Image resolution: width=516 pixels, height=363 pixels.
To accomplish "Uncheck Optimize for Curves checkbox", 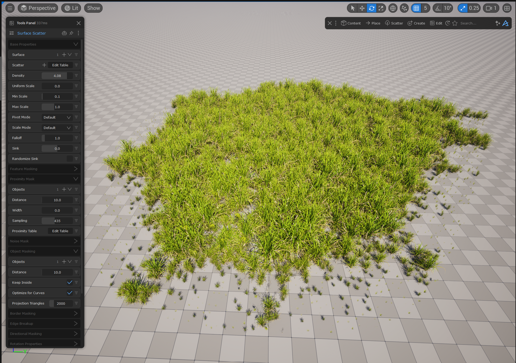I will tap(70, 293).
